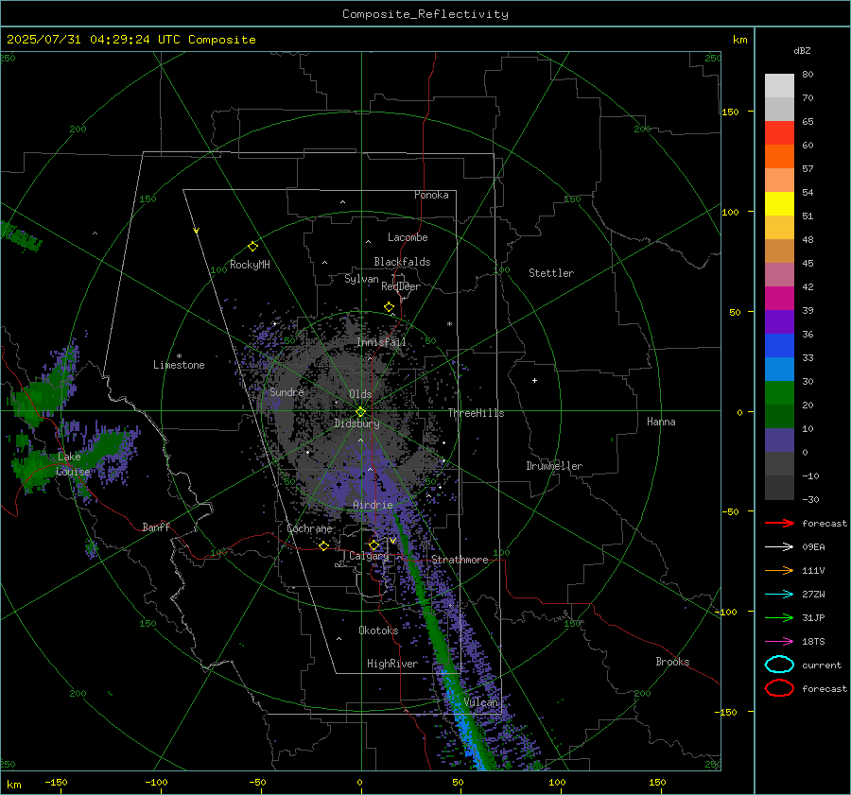Select the light blue 33 dBZ swatch
Image resolution: width=851 pixels, height=795 pixels.
tap(779, 369)
